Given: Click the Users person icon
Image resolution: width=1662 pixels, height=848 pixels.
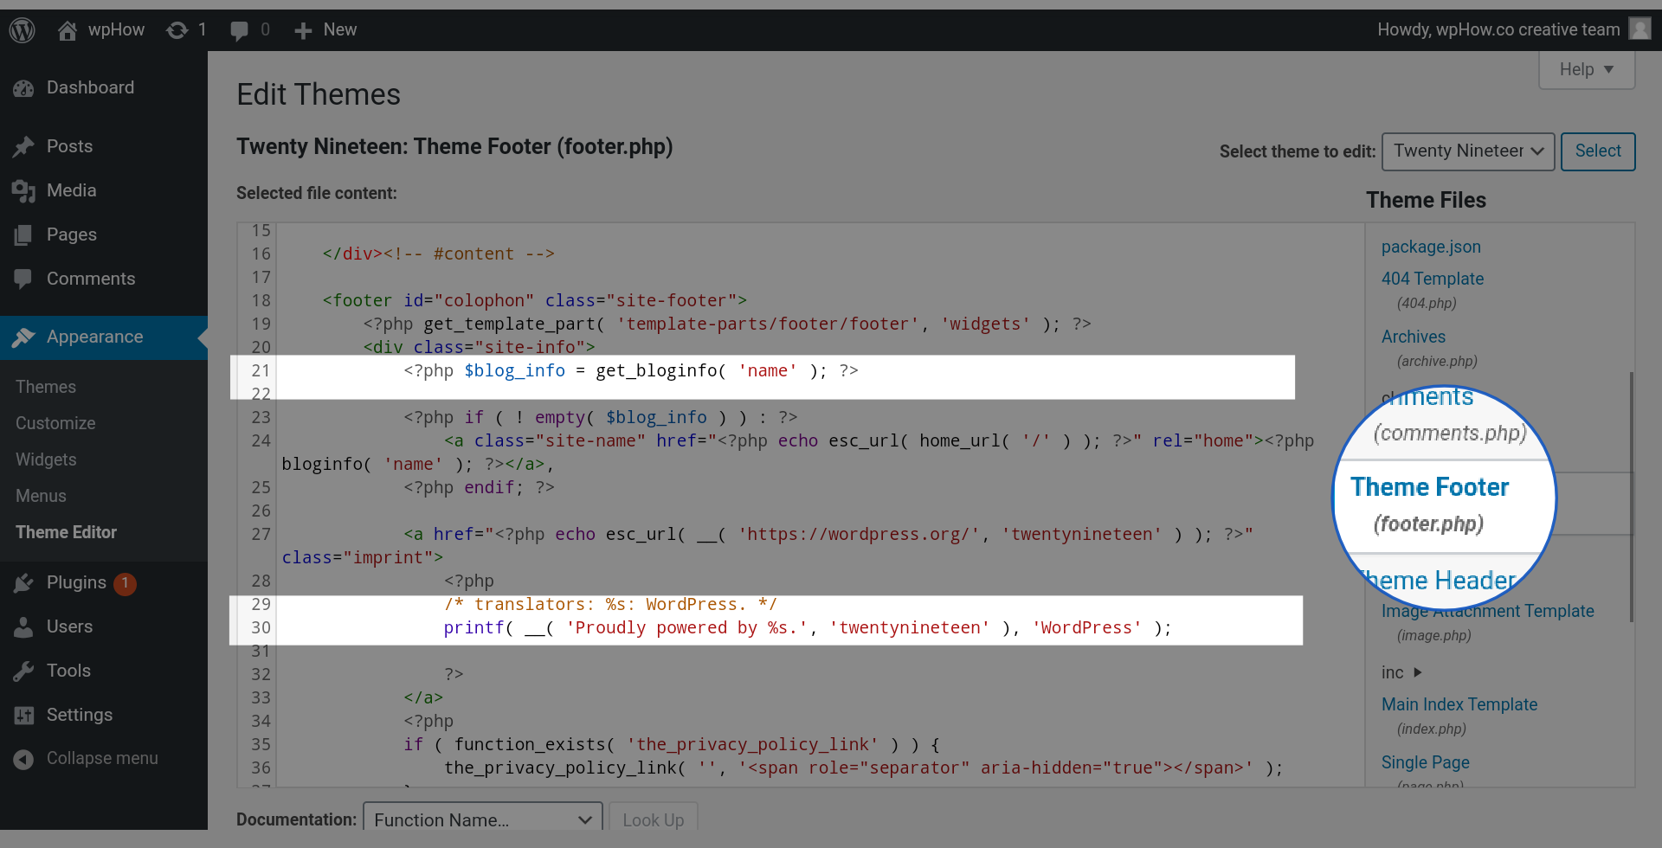Looking at the screenshot, I should pyautogui.click(x=23, y=627).
